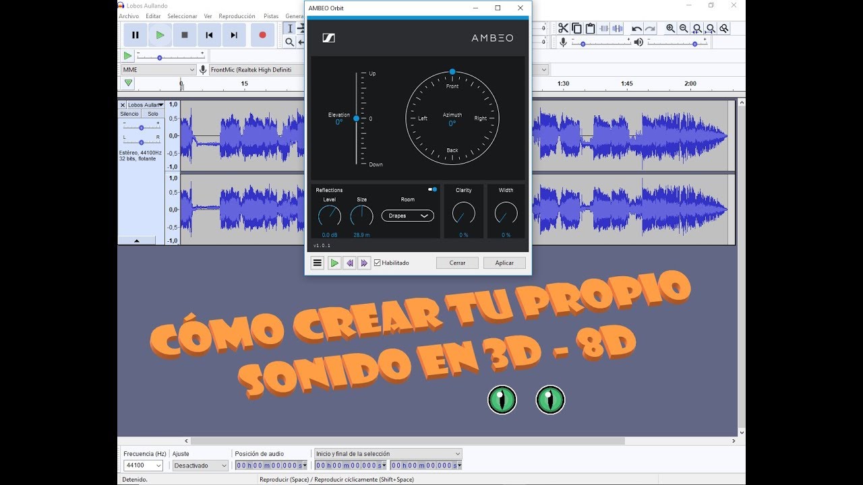Open the Drapes room type dropdown

(x=407, y=216)
